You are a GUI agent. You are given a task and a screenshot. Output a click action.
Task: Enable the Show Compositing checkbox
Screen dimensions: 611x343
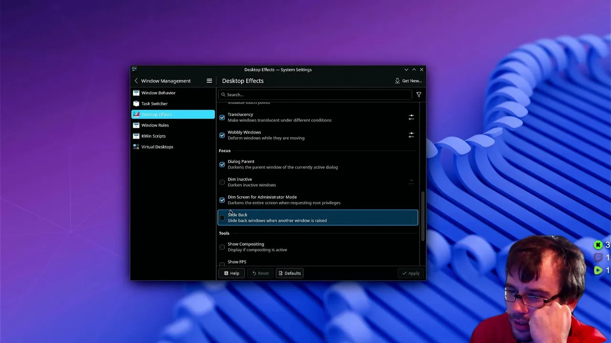tap(222, 247)
